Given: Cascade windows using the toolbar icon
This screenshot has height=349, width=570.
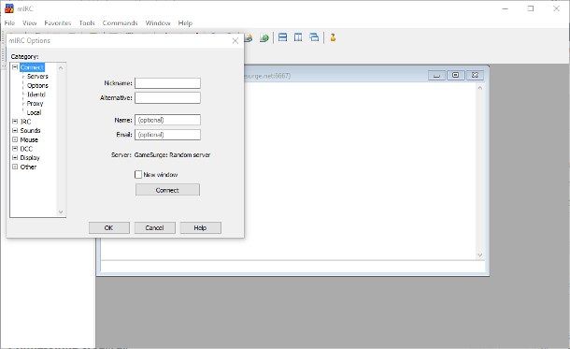Looking at the screenshot, I should (x=314, y=37).
